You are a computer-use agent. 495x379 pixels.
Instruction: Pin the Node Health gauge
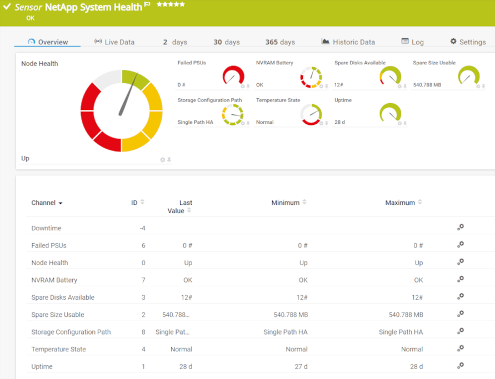[x=169, y=160]
